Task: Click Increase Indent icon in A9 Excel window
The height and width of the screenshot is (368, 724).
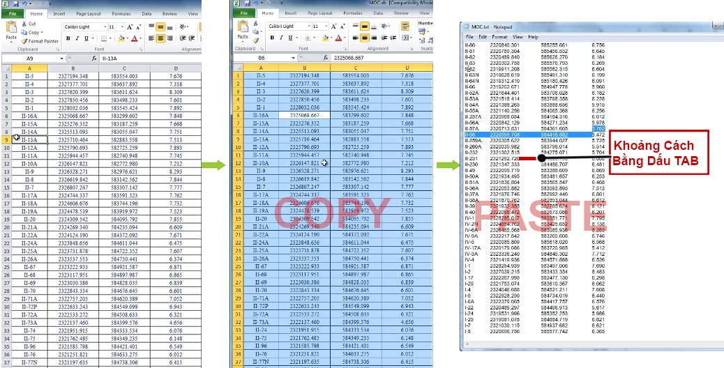Action: point(192,38)
